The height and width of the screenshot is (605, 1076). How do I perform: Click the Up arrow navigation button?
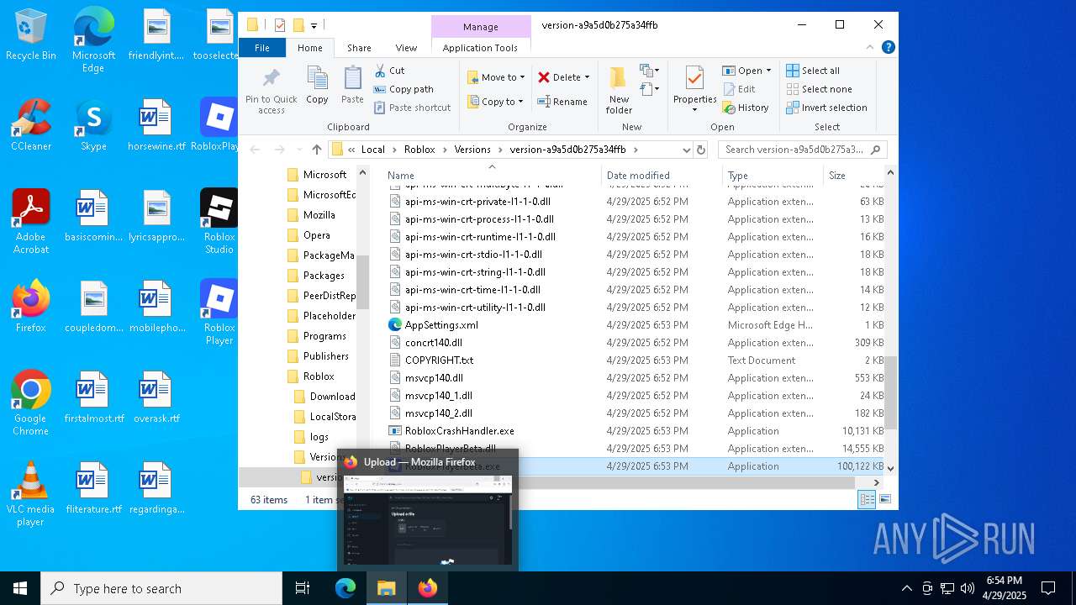pyautogui.click(x=316, y=150)
